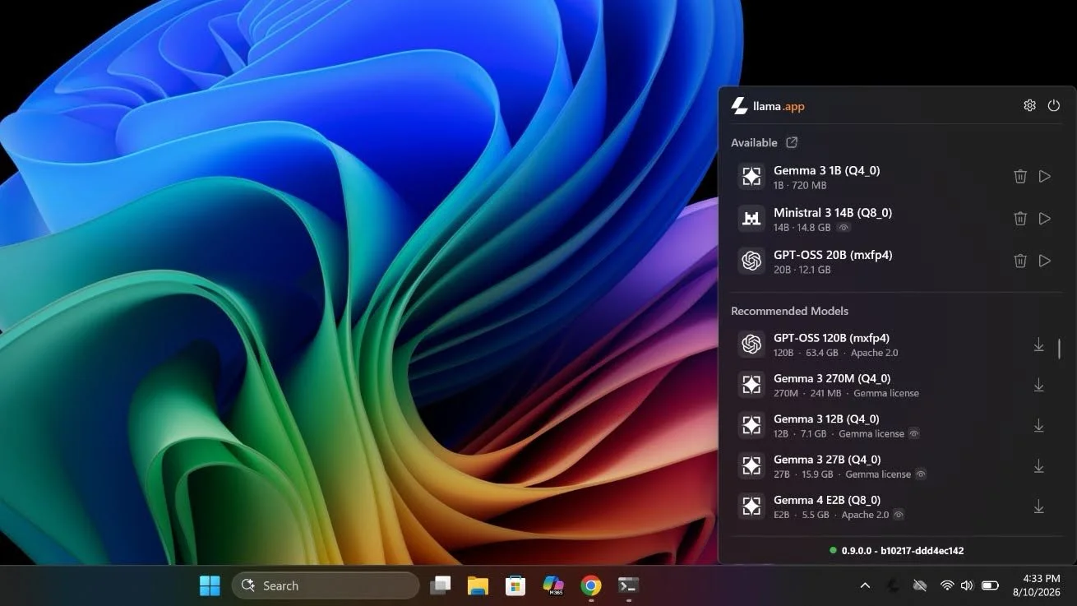Run the Gemma 3 1B model
The height and width of the screenshot is (606, 1077).
1045,176
